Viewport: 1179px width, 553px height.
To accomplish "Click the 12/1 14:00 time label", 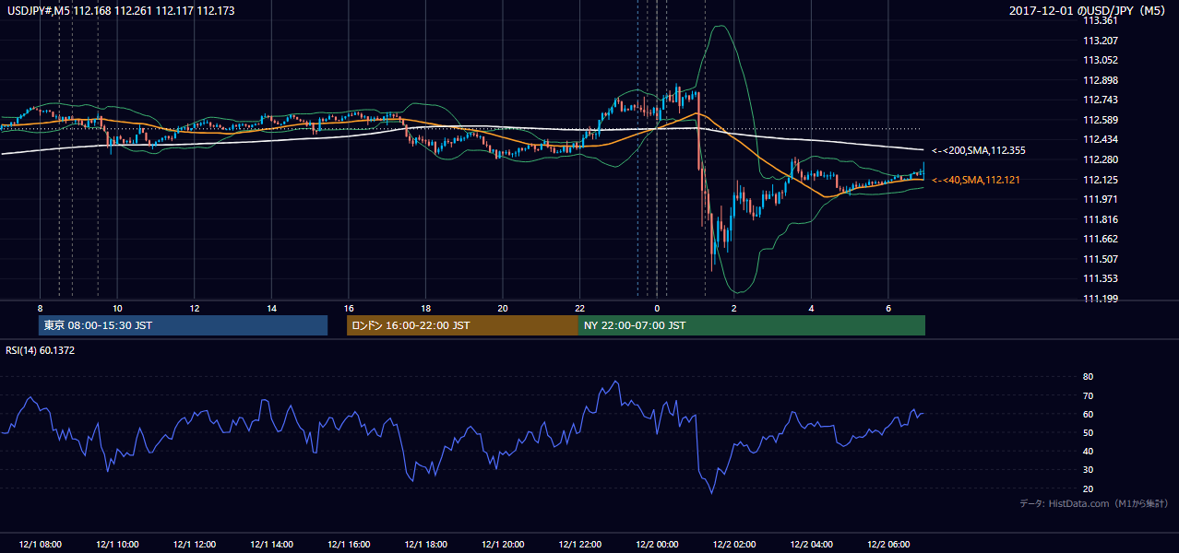I will click(x=271, y=545).
